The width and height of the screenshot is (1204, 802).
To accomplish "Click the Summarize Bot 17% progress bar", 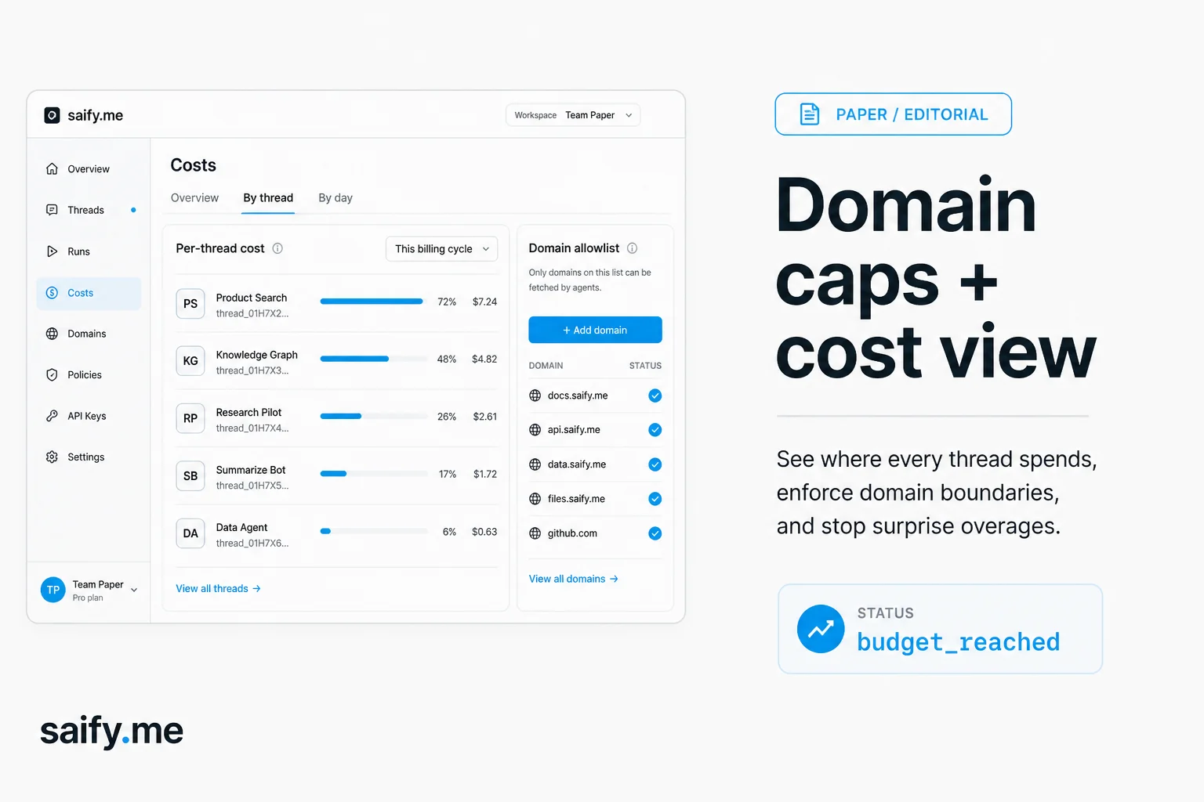I will [374, 474].
